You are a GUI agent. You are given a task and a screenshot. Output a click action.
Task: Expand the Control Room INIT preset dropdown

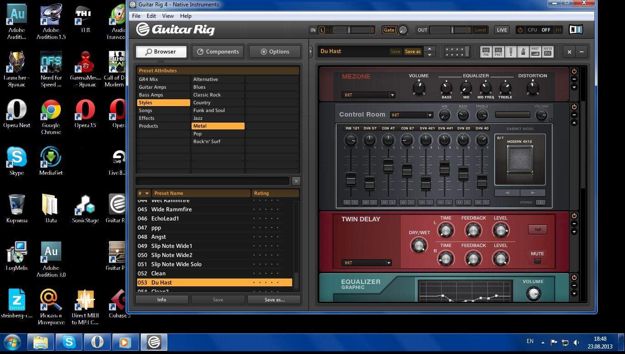pyautogui.click(x=411, y=115)
